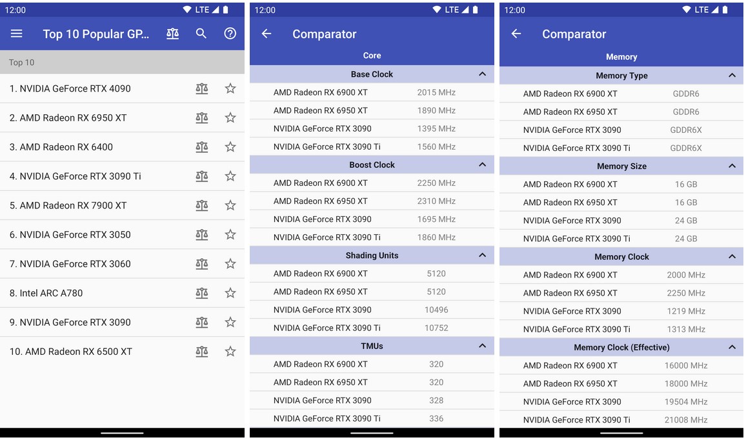
Task: Add NVIDIA GeForce RTX 3090 Ti to comparator
Action: coord(202,176)
